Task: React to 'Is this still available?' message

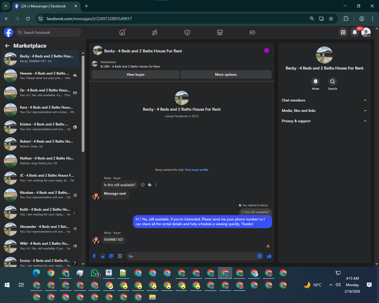Action: click(143, 185)
